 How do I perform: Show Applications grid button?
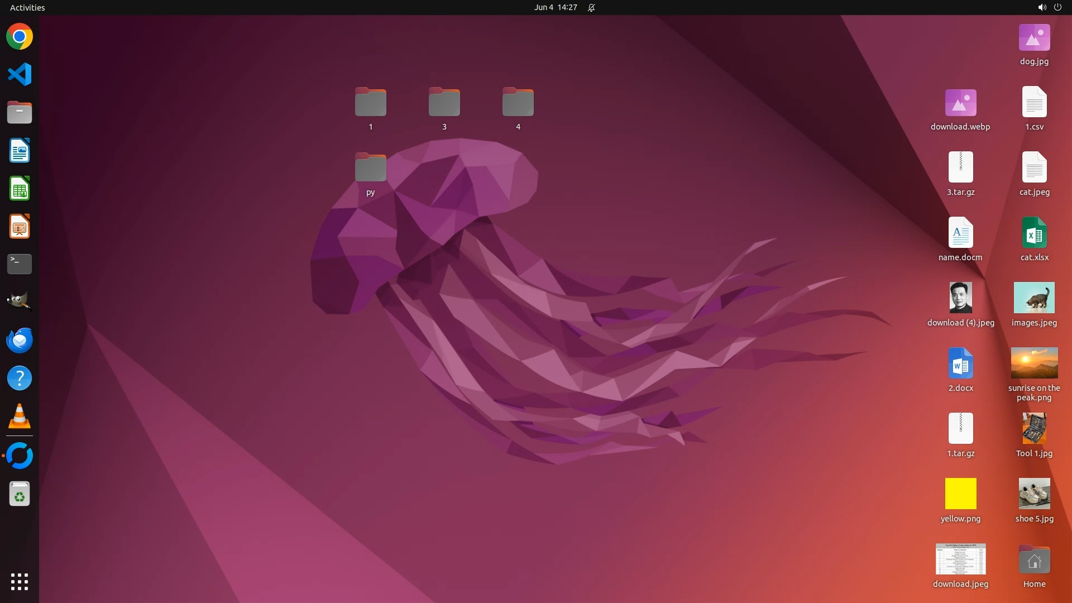coord(20,582)
